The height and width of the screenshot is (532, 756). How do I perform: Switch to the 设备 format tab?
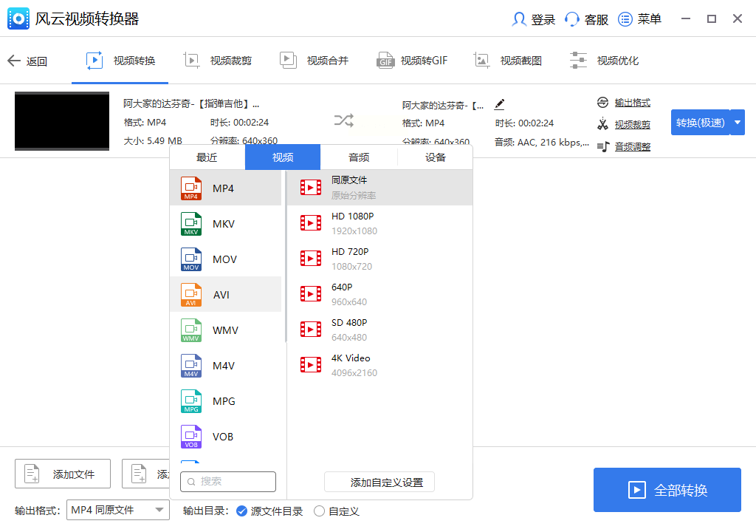coord(436,157)
